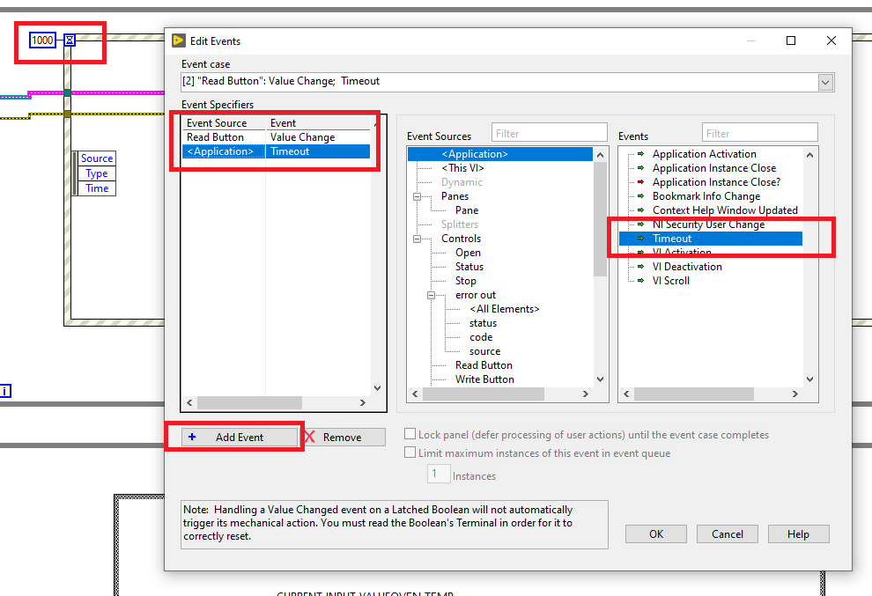872x596 pixels.
Task: Confirm the dialog with OK
Action: pos(655,533)
